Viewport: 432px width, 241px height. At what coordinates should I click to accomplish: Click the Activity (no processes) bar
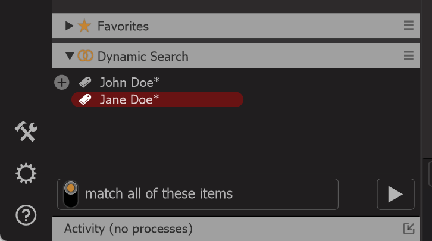[x=236, y=229]
